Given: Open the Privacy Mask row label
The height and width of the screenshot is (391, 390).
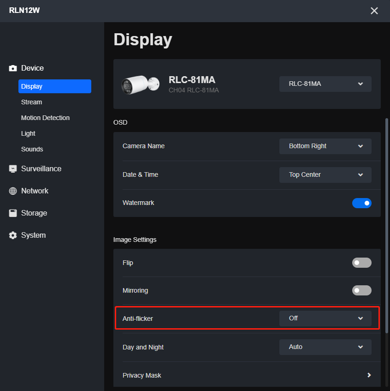Looking at the screenshot, I should pyautogui.click(x=142, y=375).
